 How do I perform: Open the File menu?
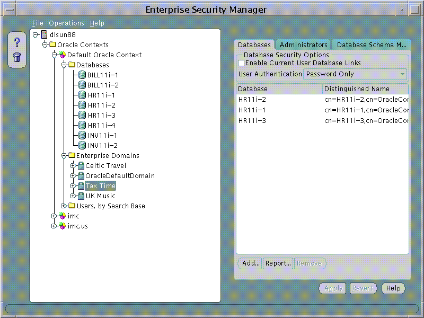38,23
